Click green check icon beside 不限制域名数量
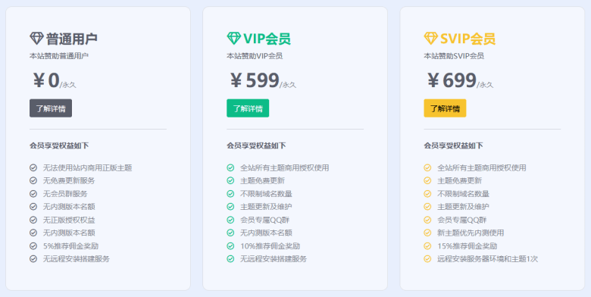591x297 pixels. [230, 194]
